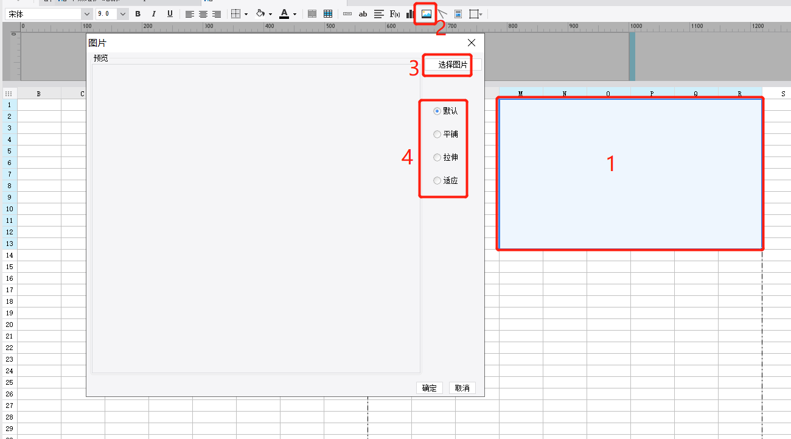The width and height of the screenshot is (791, 439).
Task: Merge the selected cells
Action: 312,14
